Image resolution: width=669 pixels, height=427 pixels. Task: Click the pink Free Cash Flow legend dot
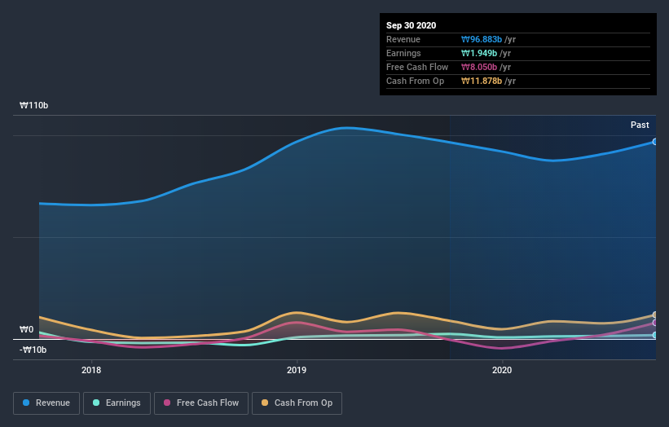pyautogui.click(x=167, y=403)
